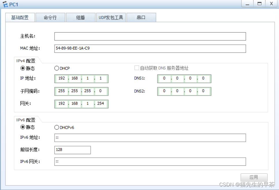Click 子网掩码 last octet 0
279x190 pixels.
click(x=101, y=91)
